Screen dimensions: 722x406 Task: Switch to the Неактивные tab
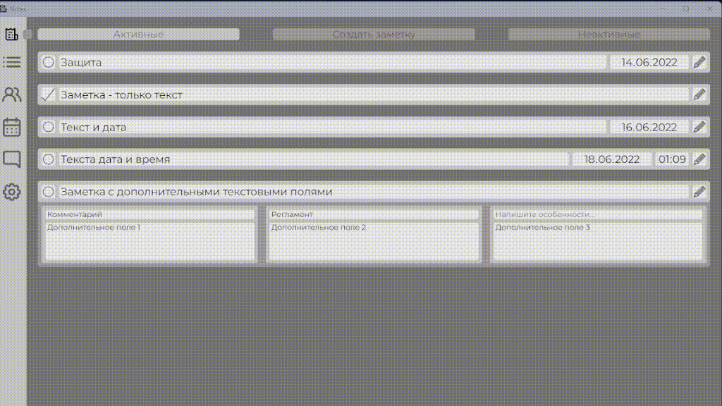[608, 34]
